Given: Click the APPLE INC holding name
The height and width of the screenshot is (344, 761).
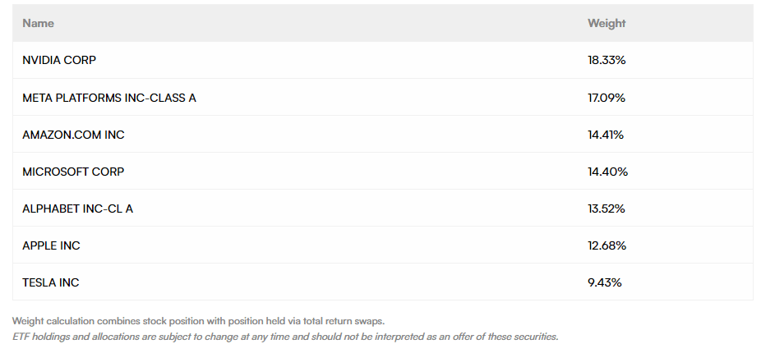Looking at the screenshot, I should [51, 245].
